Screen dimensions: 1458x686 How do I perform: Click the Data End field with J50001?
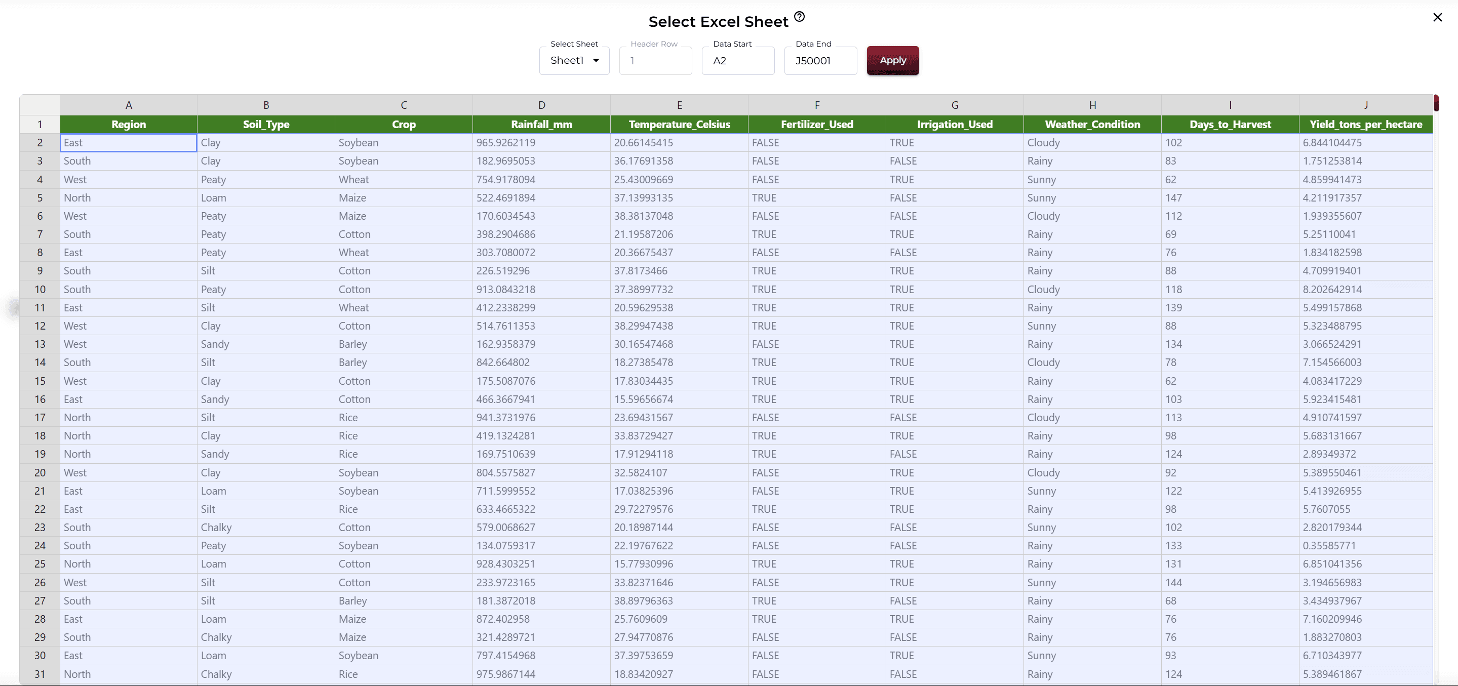tap(821, 61)
